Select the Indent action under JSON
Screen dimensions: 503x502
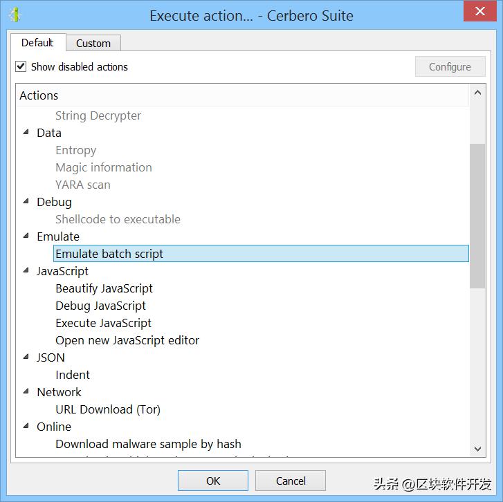coord(73,375)
